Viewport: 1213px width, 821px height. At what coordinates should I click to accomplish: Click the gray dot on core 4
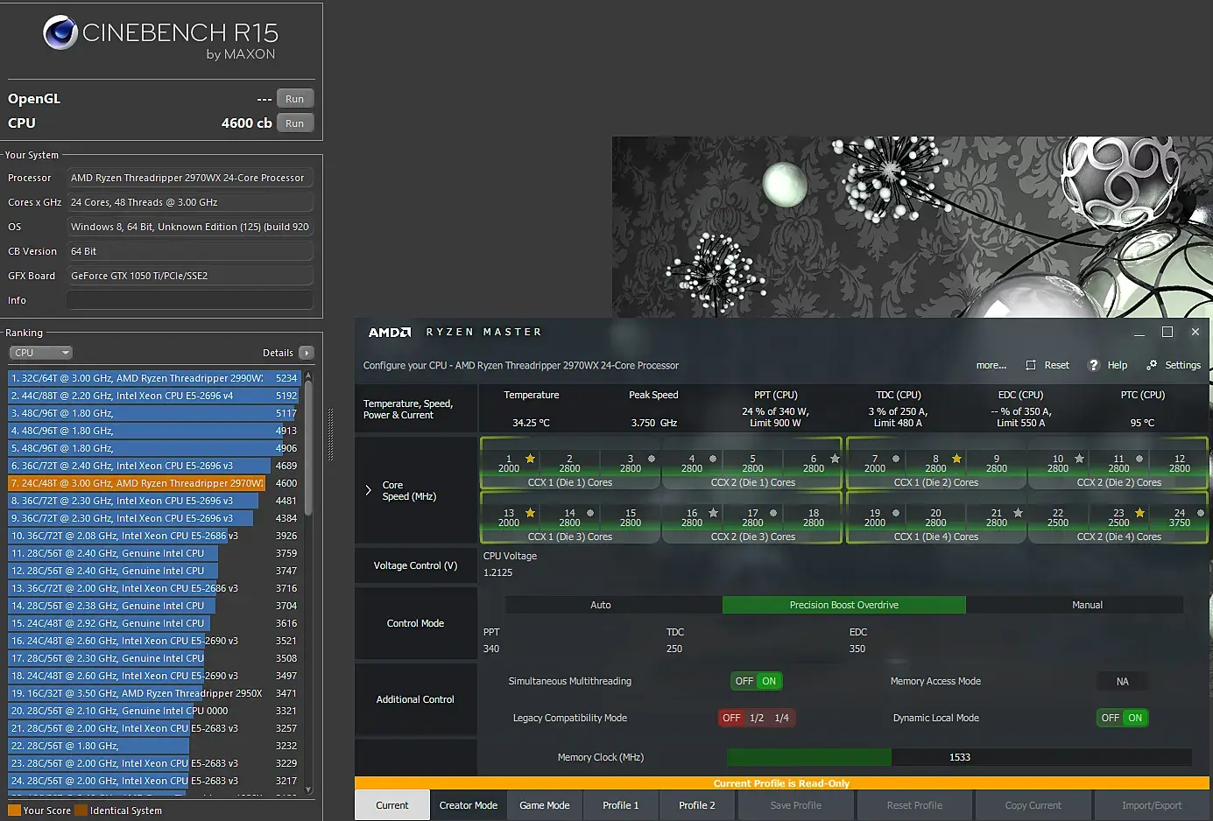(713, 459)
